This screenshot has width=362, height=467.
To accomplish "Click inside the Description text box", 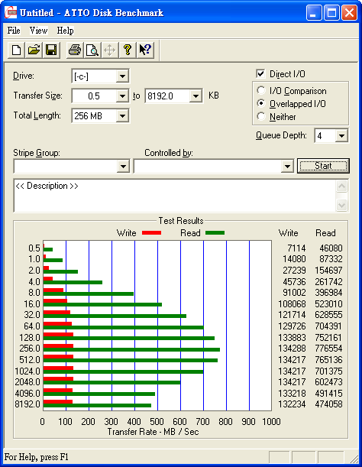I will pyautogui.click(x=175, y=196).
